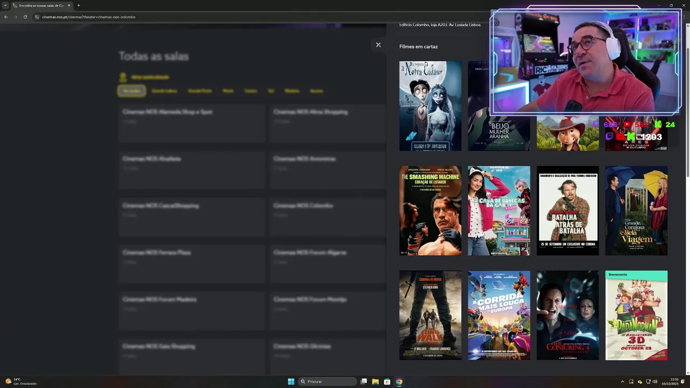Switch to Chrome in the taskbar

[x=399, y=382]
